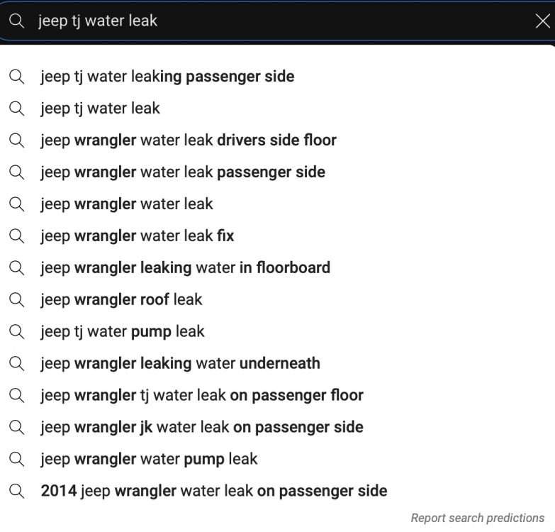This screenshot has height=532, width=555.
Task: Click magnifier icon beside 'leaking water underneath' suggestion
Action: coord(16,363)
